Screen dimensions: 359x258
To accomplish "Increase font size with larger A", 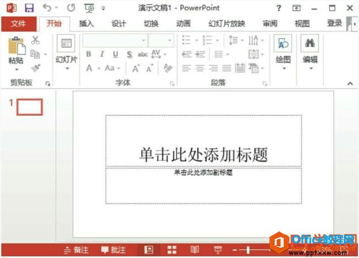I will (x=136, y=68).
